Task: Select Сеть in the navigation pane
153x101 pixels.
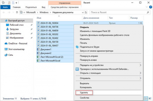Action: (x=10, y=55)
